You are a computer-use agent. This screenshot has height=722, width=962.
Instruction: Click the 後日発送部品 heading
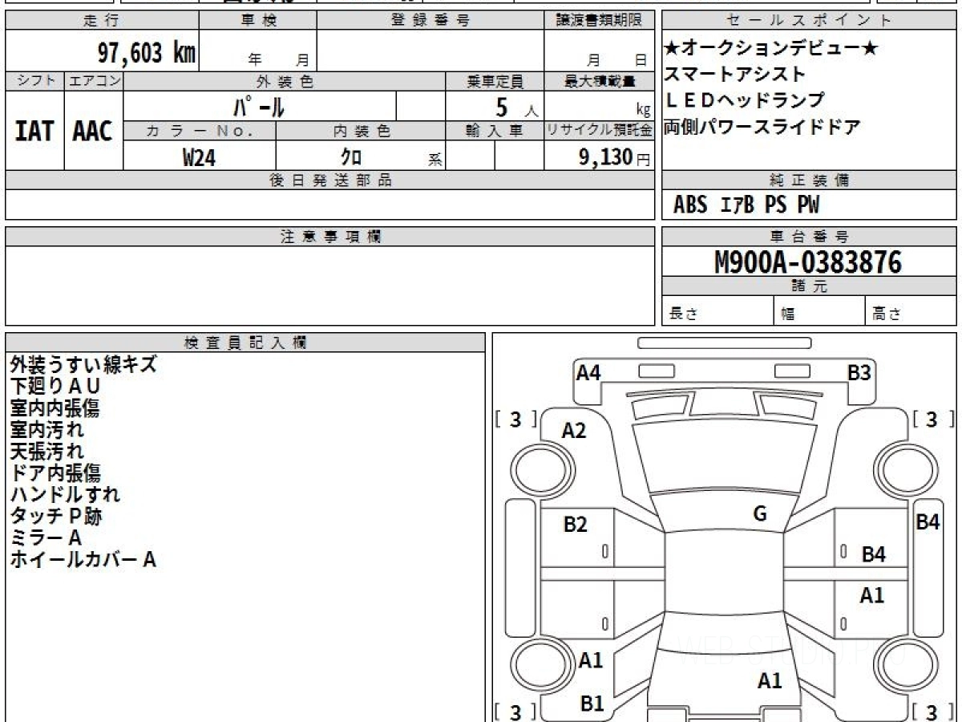point(329,180)
